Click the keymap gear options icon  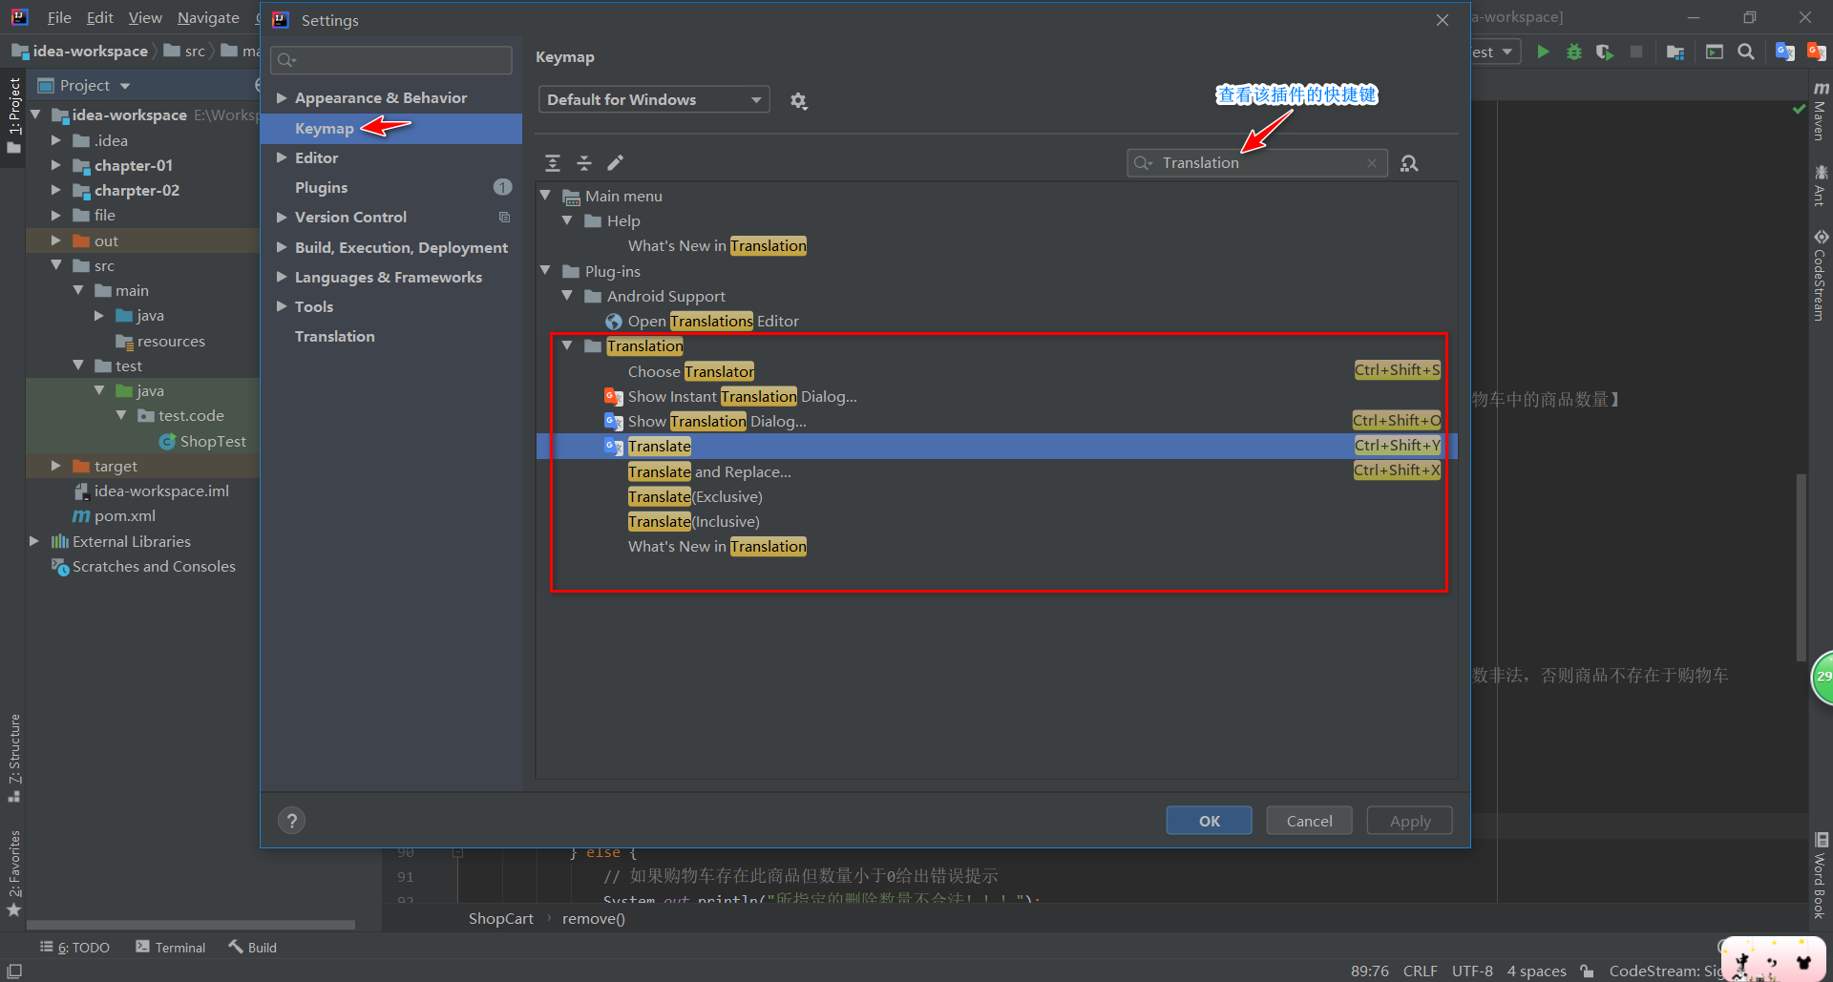(x=798, y=100)
